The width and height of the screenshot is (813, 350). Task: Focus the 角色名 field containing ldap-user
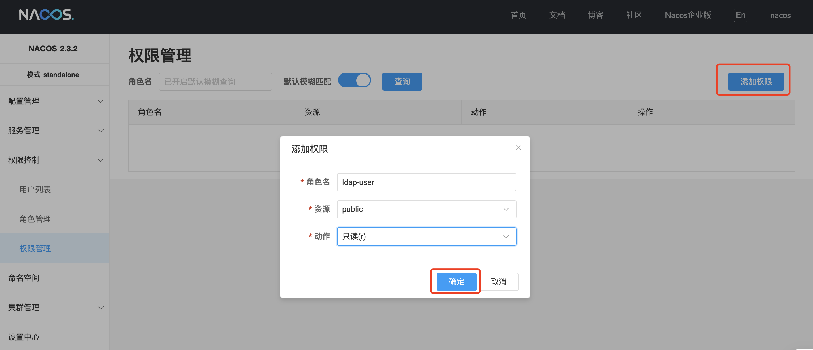(426, 182)
